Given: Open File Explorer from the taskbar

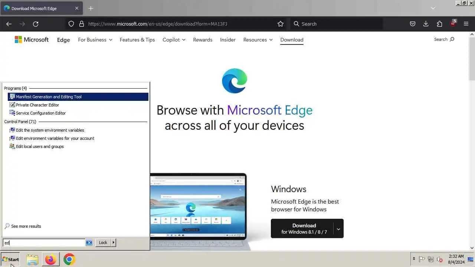Looking at the screenshot, I should 32,260.
